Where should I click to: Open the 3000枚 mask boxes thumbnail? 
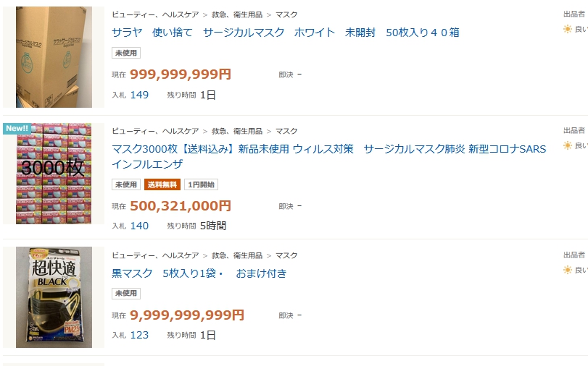tap(54, 174)
